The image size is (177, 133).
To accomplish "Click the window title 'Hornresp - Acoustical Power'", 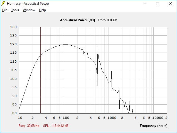I will (x=28, y=4).
